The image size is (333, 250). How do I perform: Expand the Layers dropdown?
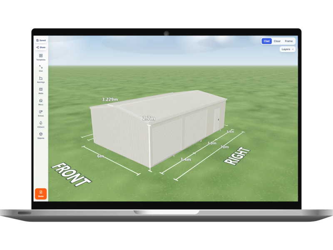(287, 49)
